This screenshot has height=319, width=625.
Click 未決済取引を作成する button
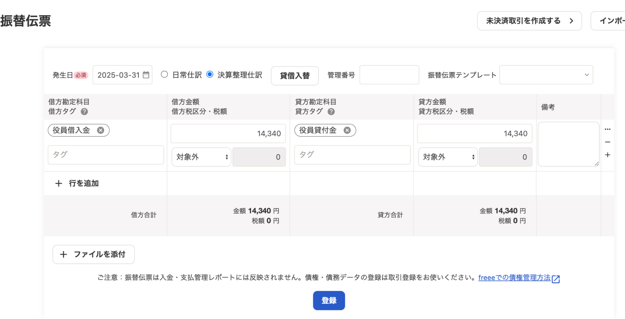tap(529, 21)
